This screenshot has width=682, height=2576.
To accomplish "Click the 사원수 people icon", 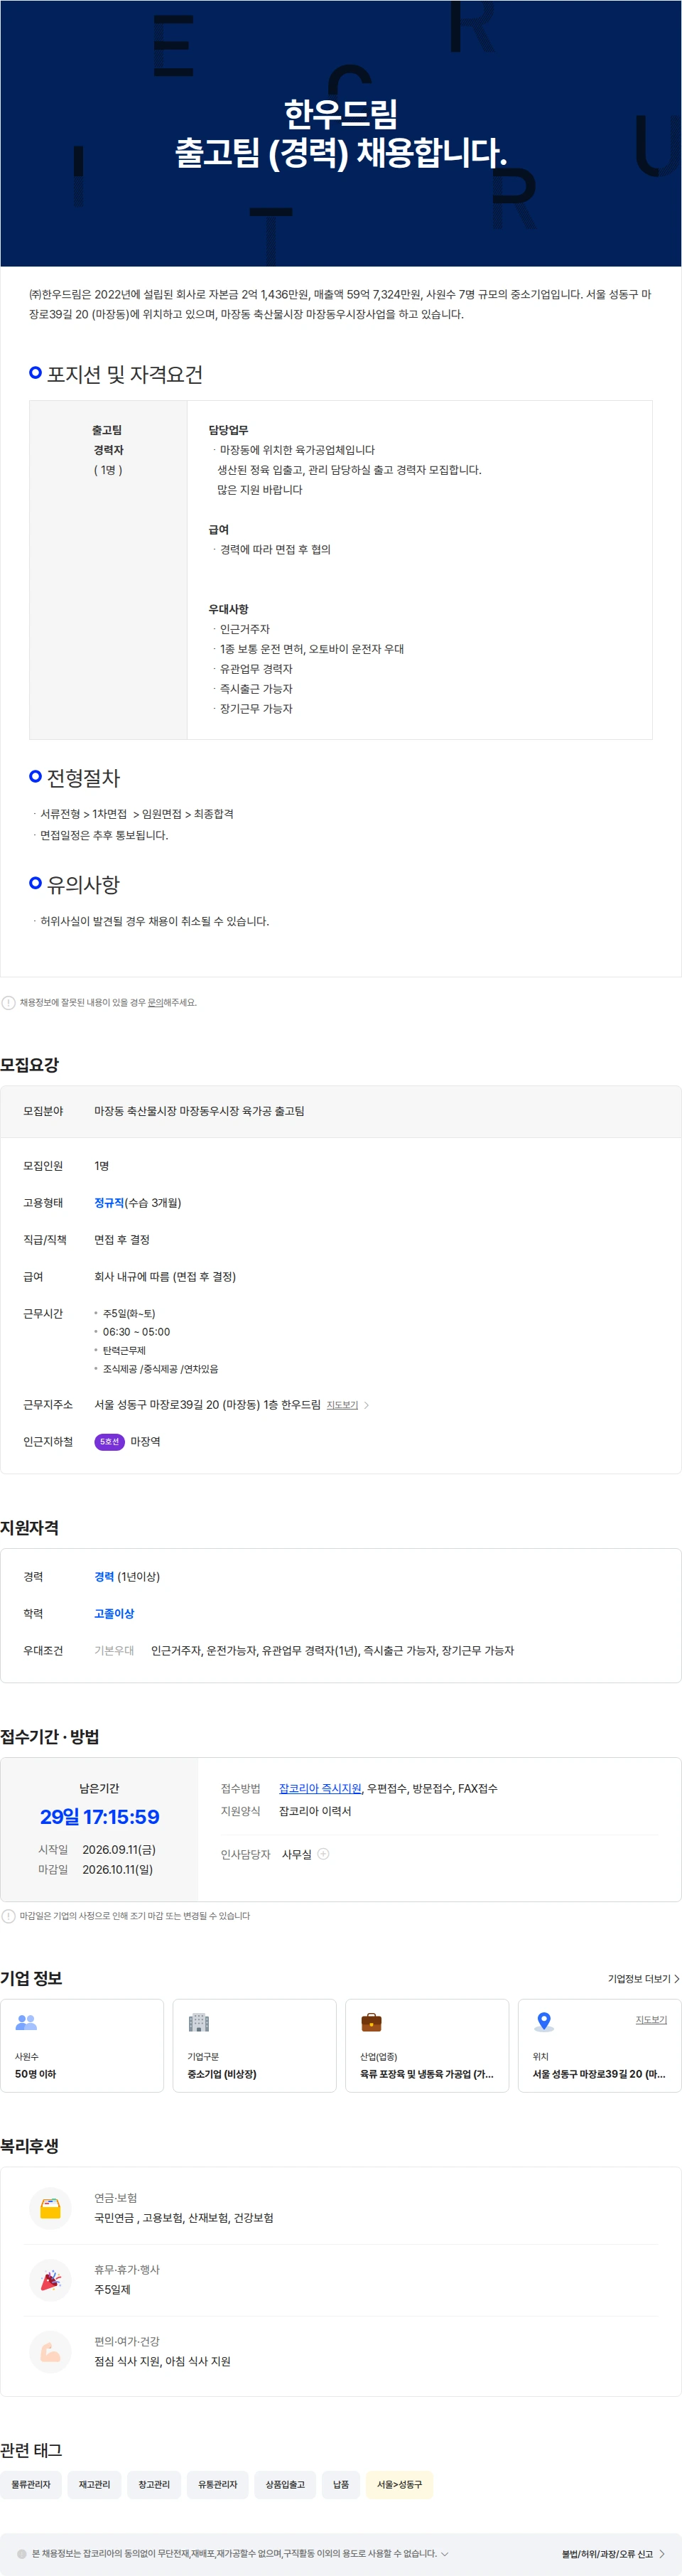I will pyautogui.click(x=26, y=2022).
